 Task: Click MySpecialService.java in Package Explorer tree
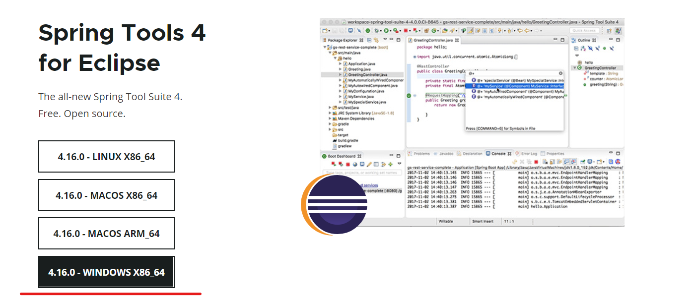364,102
